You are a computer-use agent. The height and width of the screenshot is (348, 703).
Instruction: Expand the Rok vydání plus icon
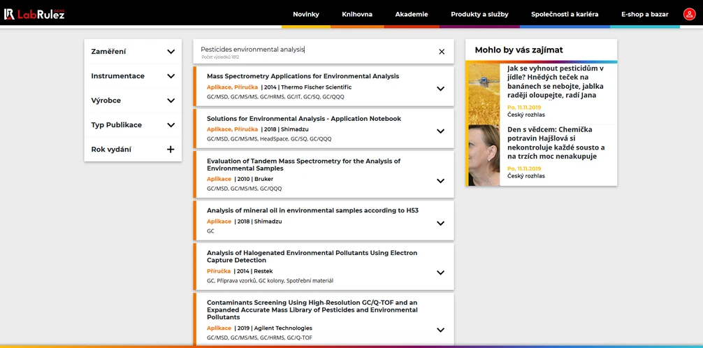(171, 150)
